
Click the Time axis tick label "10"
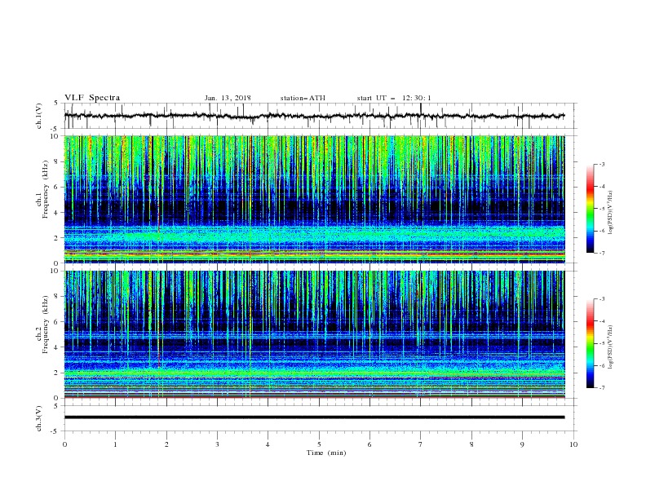pyautogui.click(x=573, y=444)
